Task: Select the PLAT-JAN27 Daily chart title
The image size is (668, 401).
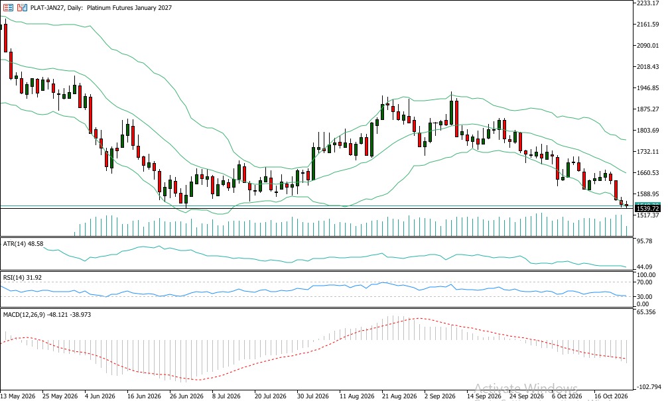Action: 101,8
